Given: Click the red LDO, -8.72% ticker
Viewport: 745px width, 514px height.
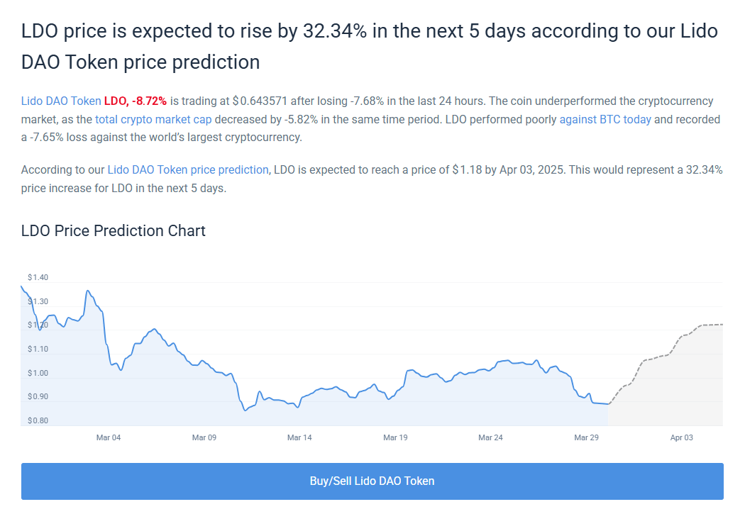Looking at the screenshot, I should (136, 101).
